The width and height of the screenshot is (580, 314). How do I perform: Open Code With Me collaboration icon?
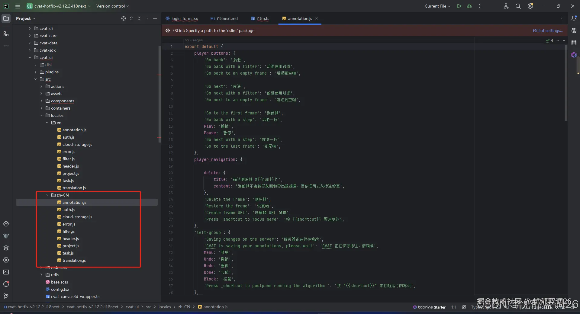(x=506, y=6)
